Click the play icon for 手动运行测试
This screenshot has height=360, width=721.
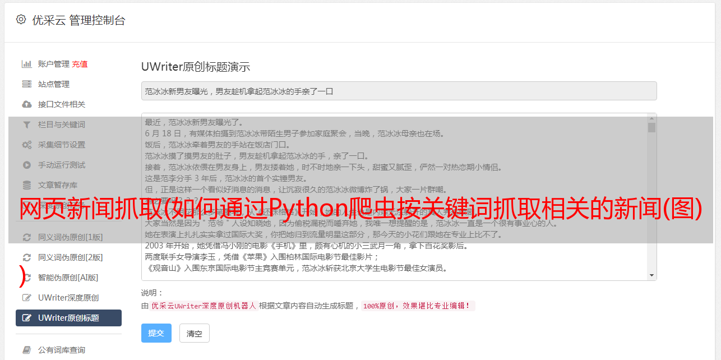26,165
